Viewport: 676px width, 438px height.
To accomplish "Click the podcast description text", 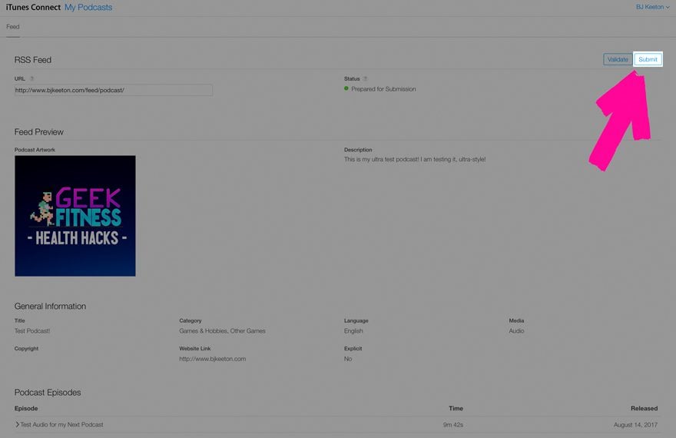I will (415, 159).
